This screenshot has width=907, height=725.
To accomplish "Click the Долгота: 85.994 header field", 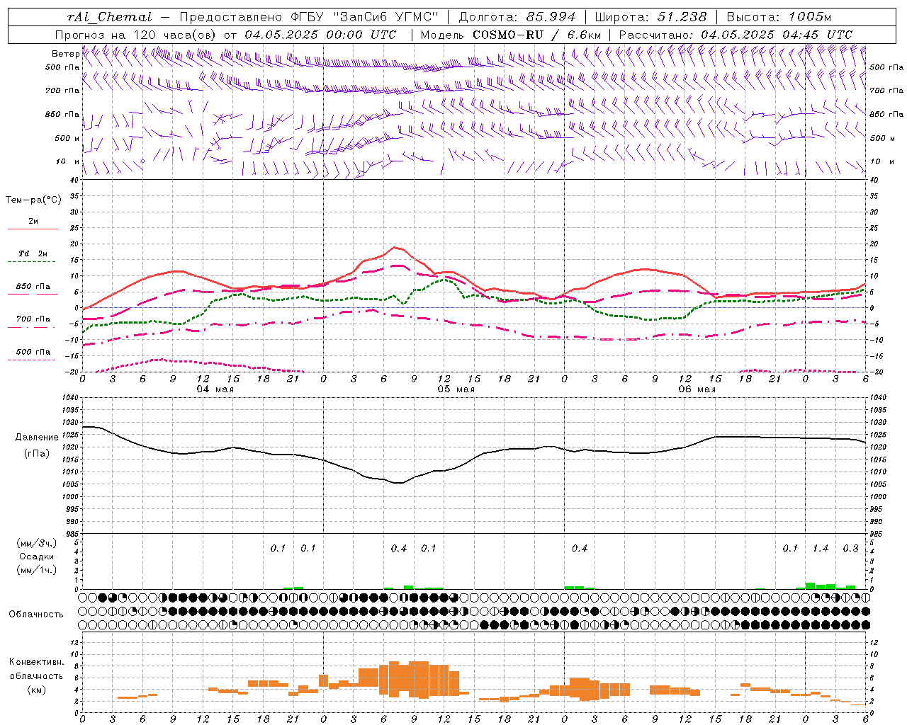I will coord(518,17).
